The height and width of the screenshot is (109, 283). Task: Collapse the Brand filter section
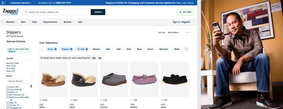click(x=31, y=76)
